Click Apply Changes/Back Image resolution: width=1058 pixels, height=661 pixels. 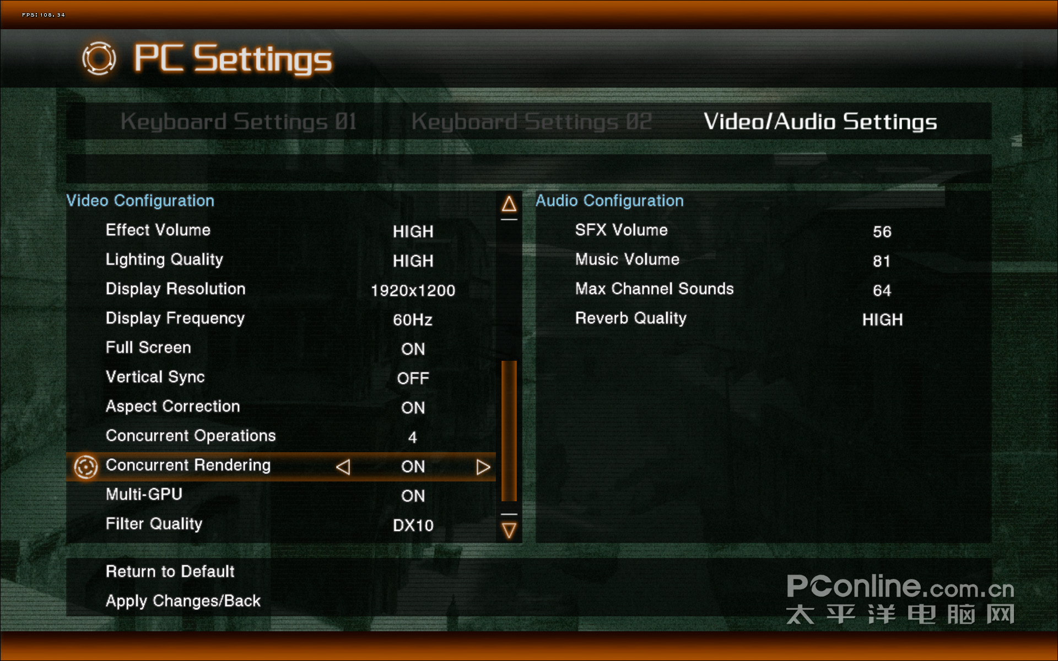(183, 601)
